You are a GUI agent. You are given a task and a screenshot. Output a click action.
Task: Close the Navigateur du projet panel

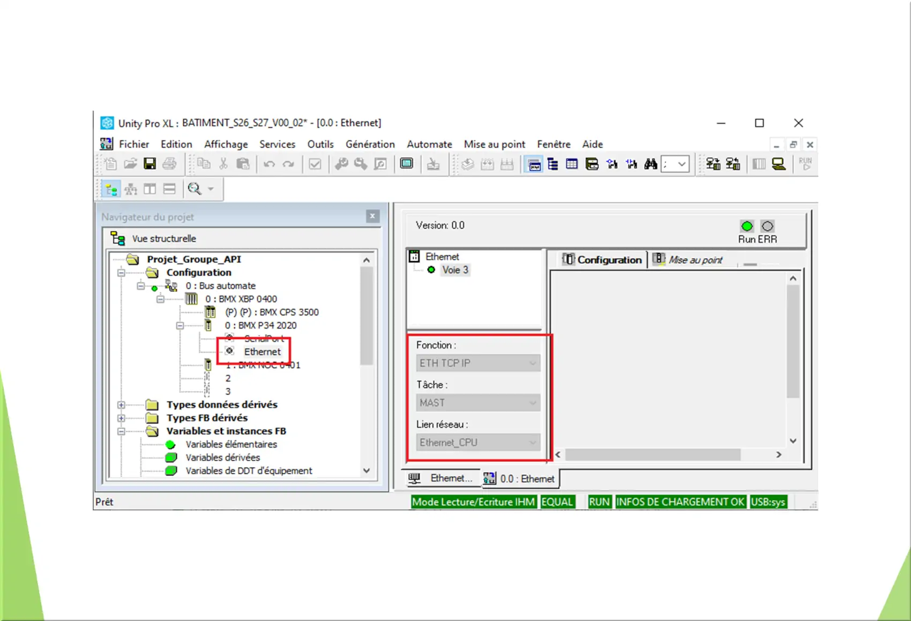(372, 216)
